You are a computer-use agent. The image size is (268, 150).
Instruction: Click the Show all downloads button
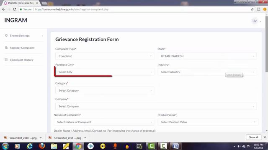point(253,137)
